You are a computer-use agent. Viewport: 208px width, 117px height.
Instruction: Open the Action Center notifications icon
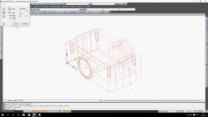tap(194, 115)
